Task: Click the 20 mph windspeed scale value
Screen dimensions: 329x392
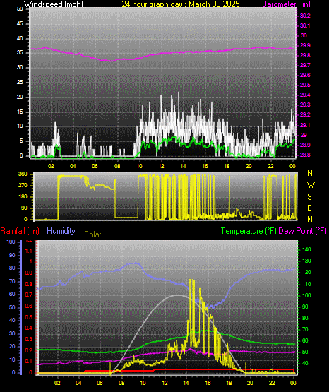Action: point(20,97)
